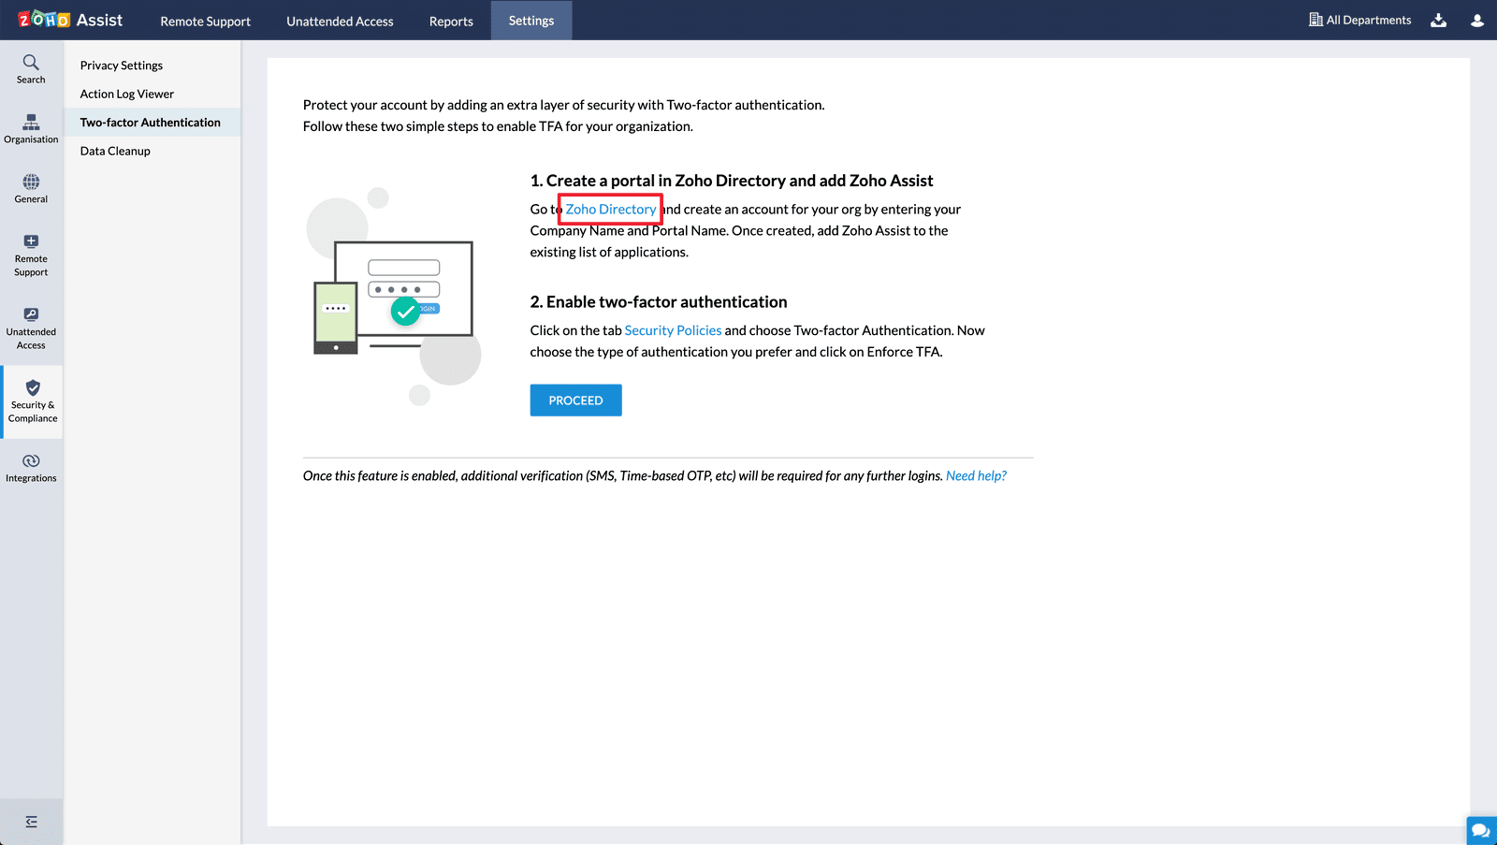The image size is (1497, 845).
Task: Switch to Unattended Access top tab
Action: coord(340,21)
